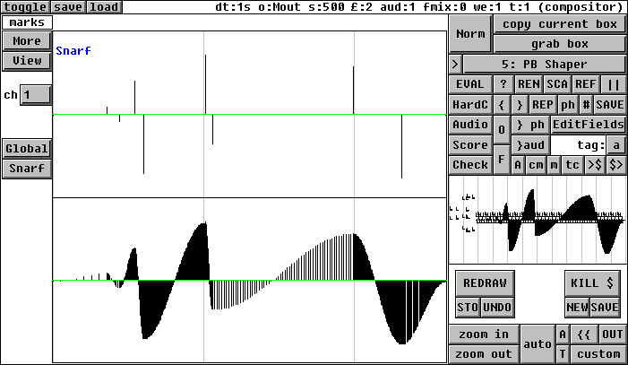Click the >$ button
This screenshot has height=365, width=628.
tap(595, 165)
